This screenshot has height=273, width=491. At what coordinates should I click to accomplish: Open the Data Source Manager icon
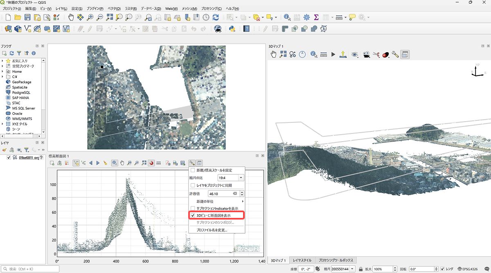tap(8, 29)
